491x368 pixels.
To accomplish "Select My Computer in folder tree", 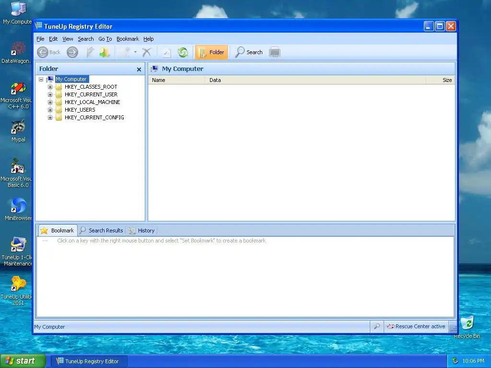I will point(71,79).
